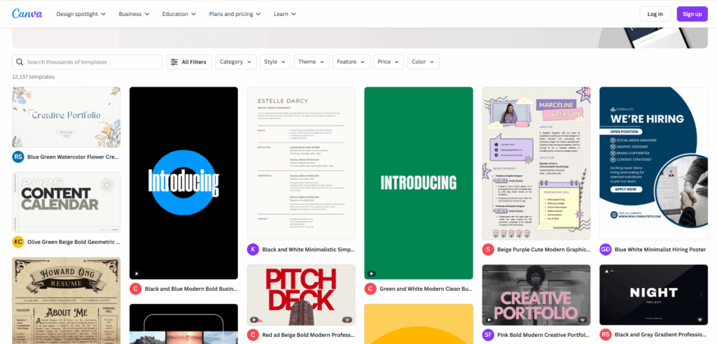Open the RS avatar beside Black and Gray Gradient

click(606, 335)
